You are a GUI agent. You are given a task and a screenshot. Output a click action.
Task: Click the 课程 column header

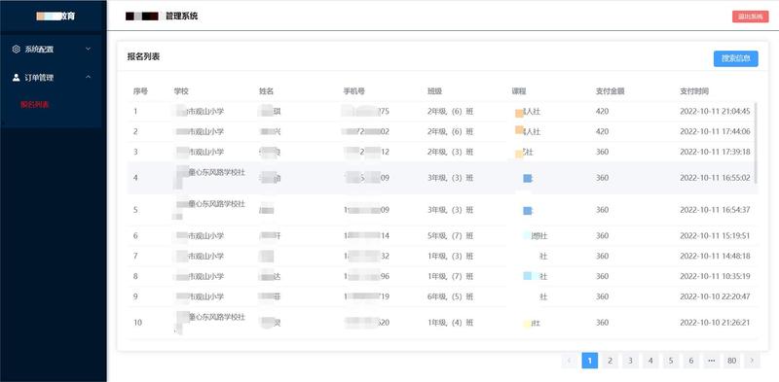(519, 91)
